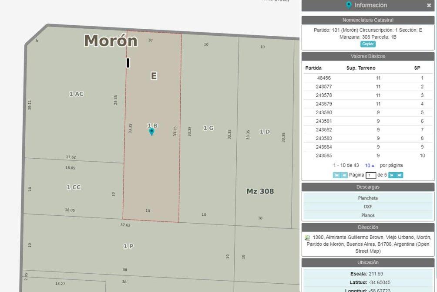The image size is (437, 292).
Task: Sort table by Sup. Terreno header
Action: coord(360,68)
